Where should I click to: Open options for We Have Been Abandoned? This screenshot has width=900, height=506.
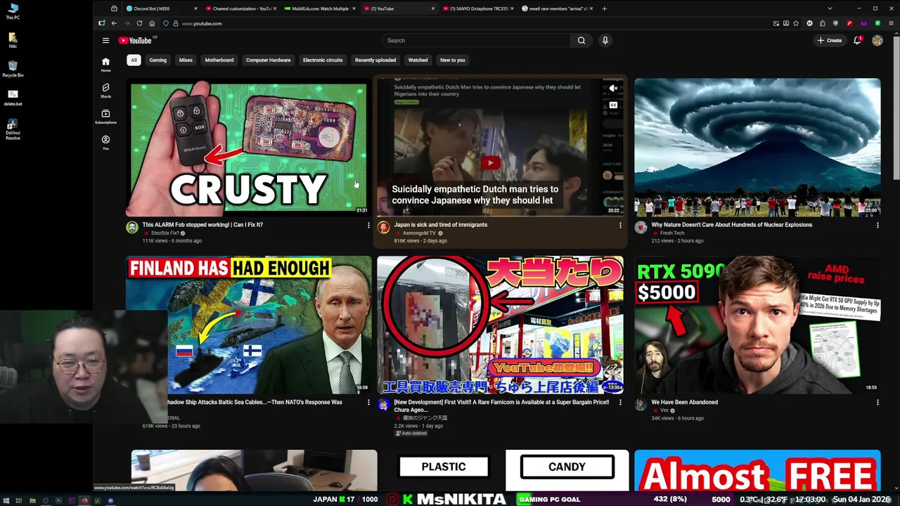coord(877,403)
